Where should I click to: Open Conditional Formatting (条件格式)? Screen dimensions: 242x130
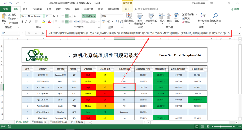point(129,17)
